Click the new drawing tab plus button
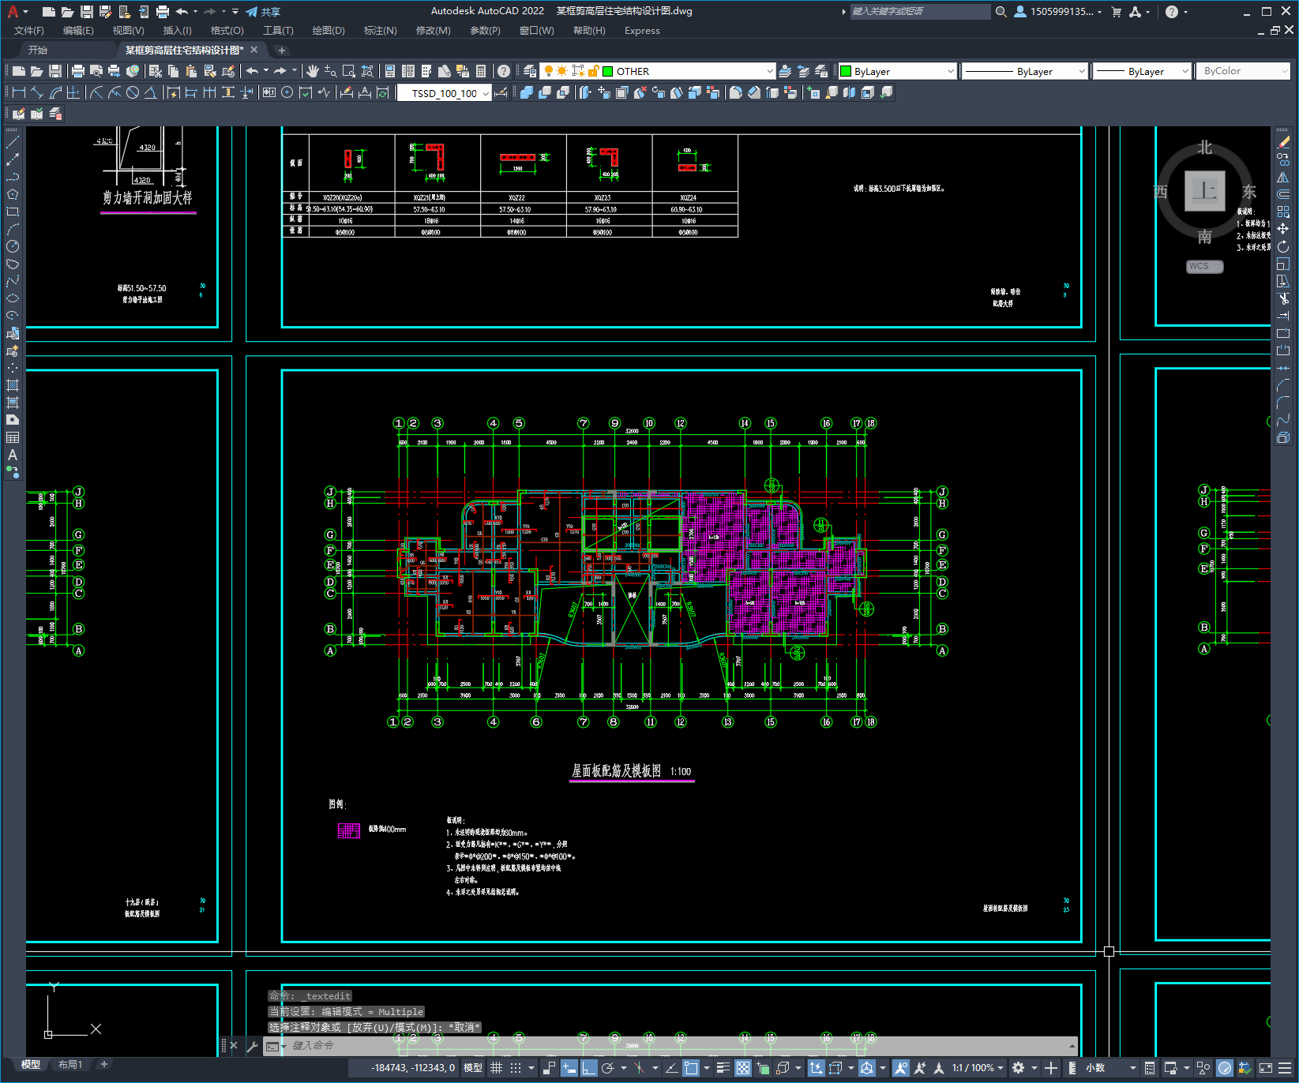 coord(282,50)
